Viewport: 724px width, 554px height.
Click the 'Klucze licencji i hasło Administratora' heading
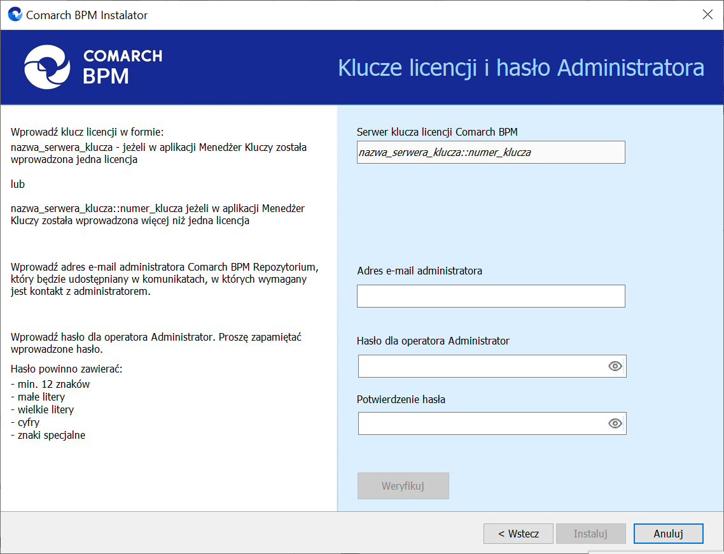tap(521, 68)
